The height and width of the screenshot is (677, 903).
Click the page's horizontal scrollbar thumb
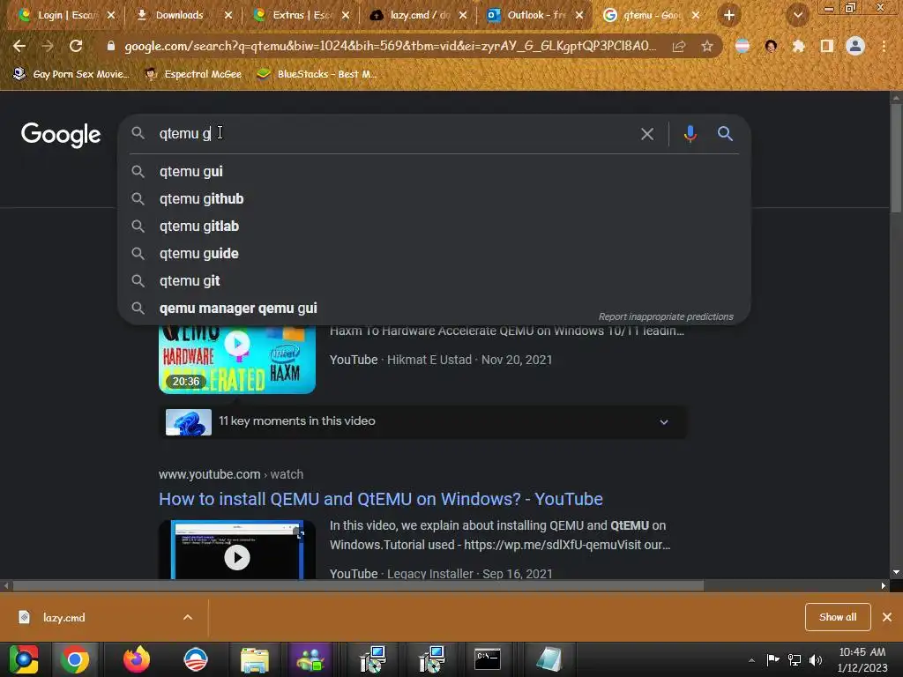coord(358,586)
